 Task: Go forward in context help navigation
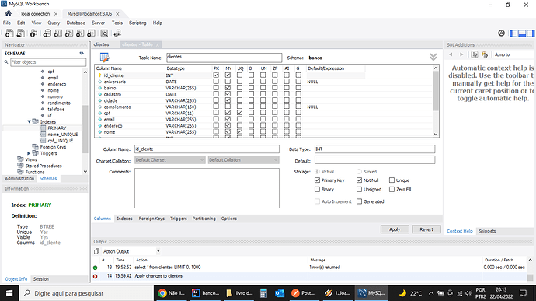click(461, 54)
